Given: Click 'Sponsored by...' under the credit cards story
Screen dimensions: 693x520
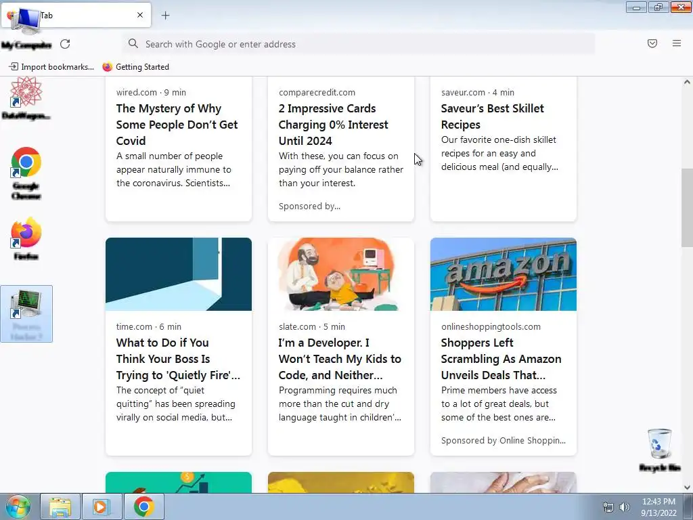Looking at the screenshot, I should [309, 206].
